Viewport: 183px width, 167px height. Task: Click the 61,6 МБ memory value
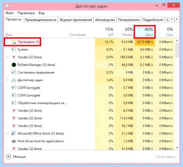127,42
